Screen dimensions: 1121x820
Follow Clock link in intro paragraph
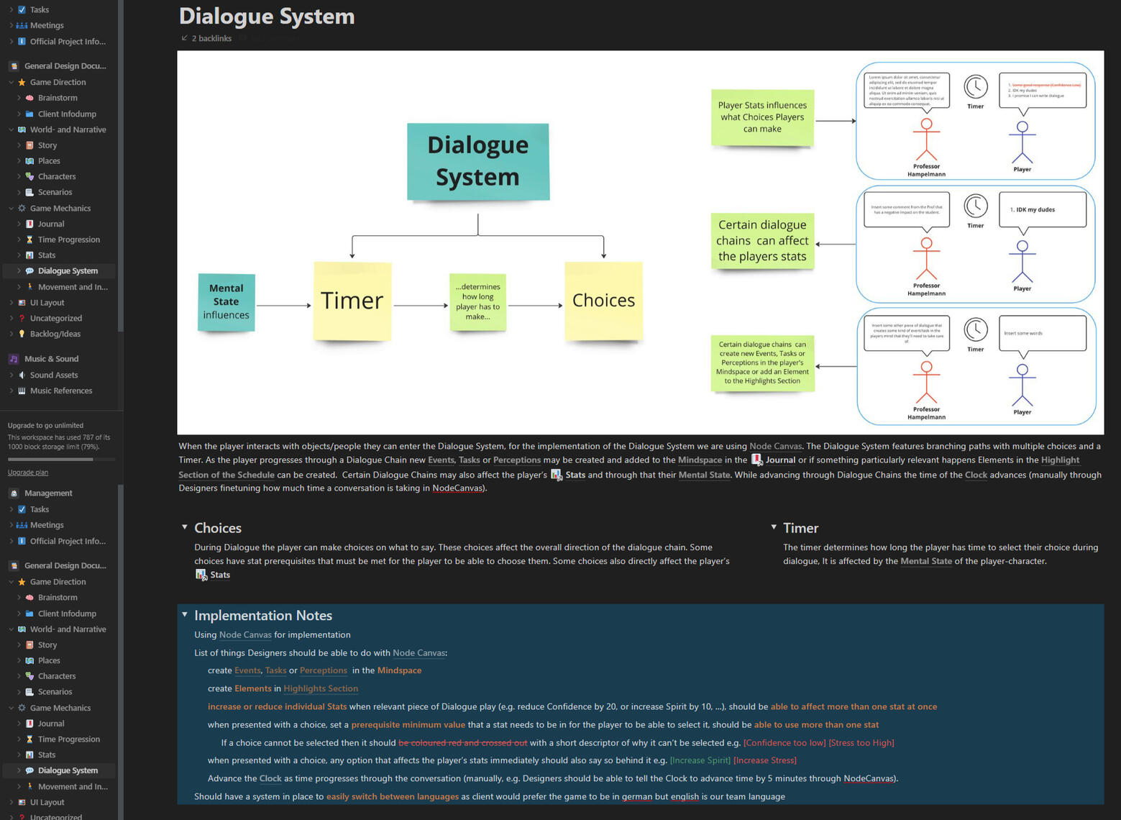point(976,475)
